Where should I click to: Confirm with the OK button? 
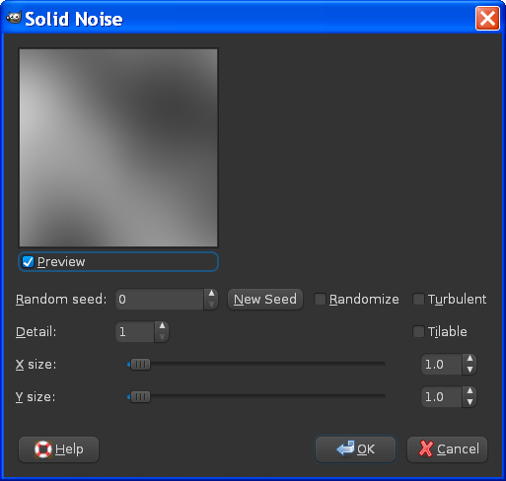pos(355,449)
